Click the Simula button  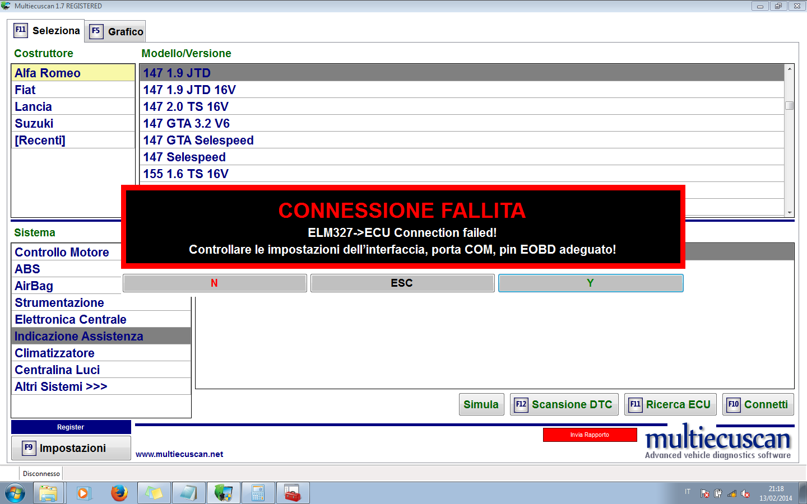(481, 404)
